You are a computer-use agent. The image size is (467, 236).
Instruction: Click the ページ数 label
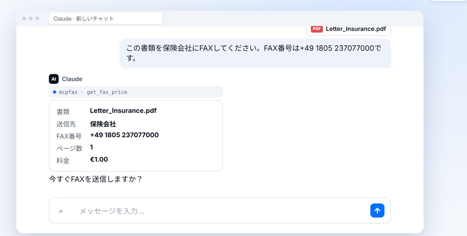(69, 149)
